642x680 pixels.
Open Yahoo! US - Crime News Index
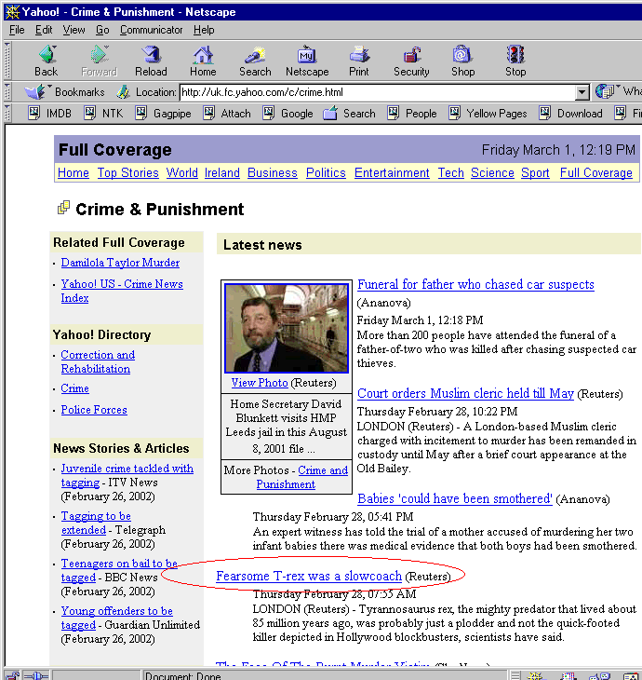click(122, 291)
